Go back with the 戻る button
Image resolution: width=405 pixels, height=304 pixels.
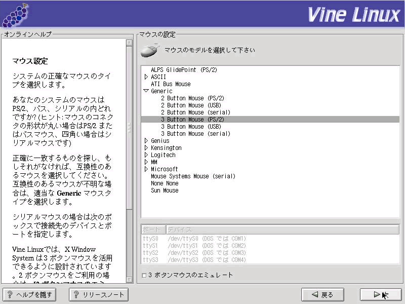tap(322, 295)
